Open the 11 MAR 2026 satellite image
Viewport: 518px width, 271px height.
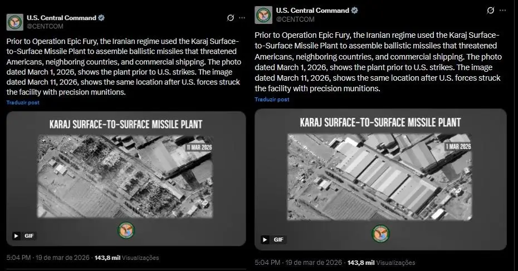(x=126, y=175)
